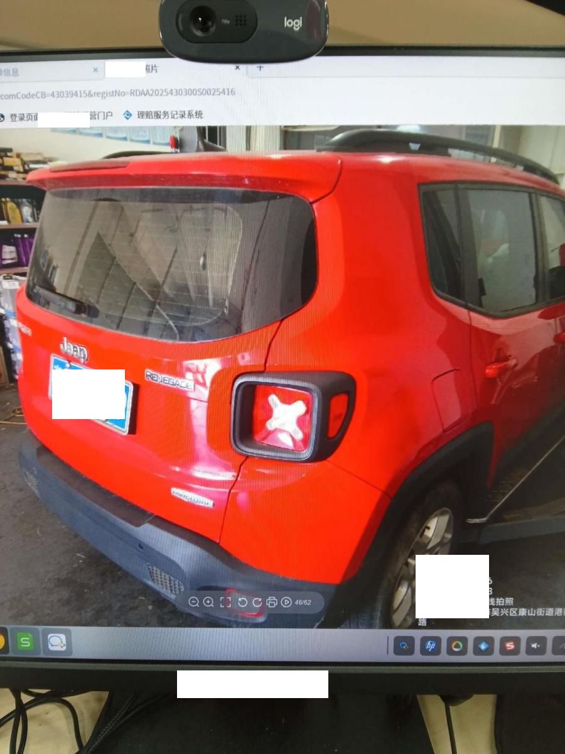Open the green S app in the taskbar
565x754 pixels.
click(26, 642)
